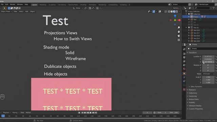The width and height of the screenshot is (217, 122).
Task: Click the Scale X value field
Action: (x=208, y=77)
